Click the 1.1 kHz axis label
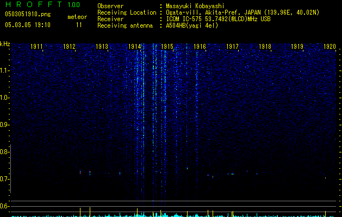 click(4, 71)
